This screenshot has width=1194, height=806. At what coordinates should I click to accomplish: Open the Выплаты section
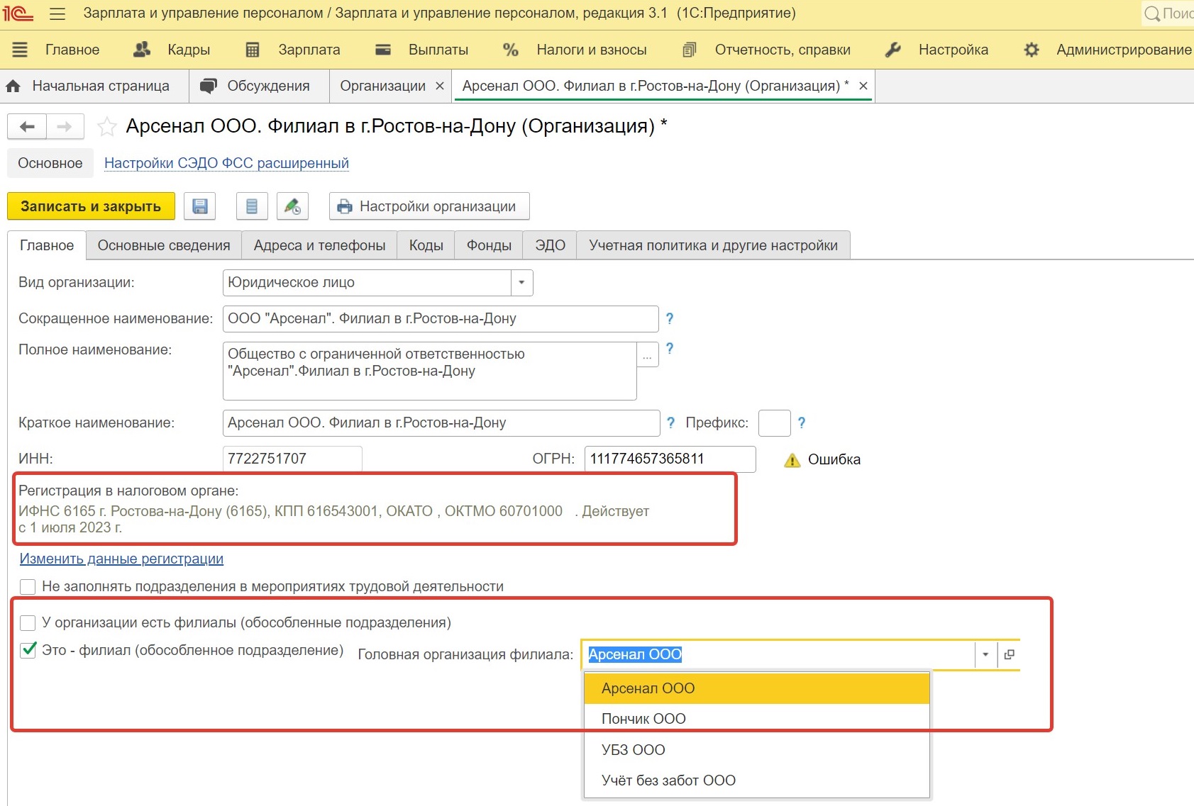(x=421, y=50)
